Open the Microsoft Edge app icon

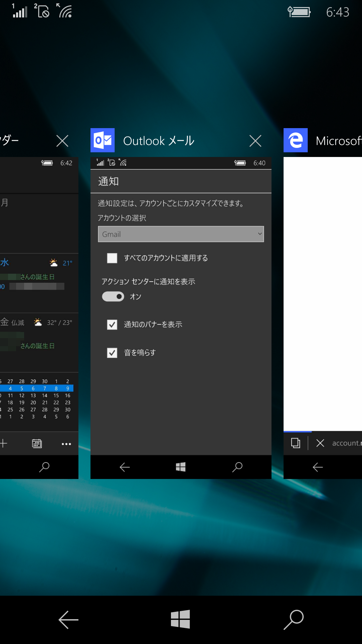(296, 140)
